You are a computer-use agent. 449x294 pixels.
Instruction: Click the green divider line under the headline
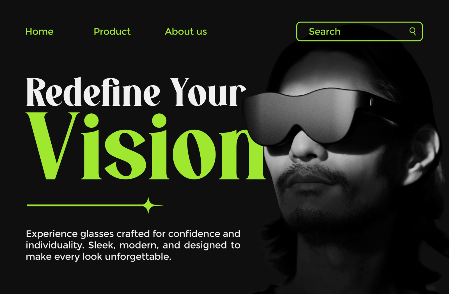click(x=84, y=205)
